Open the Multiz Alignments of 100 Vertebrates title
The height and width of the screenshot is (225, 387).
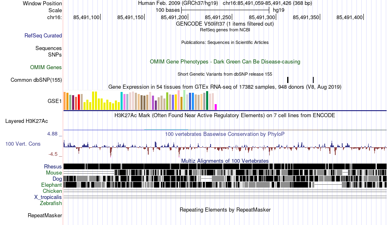click(x=225, y=161)
